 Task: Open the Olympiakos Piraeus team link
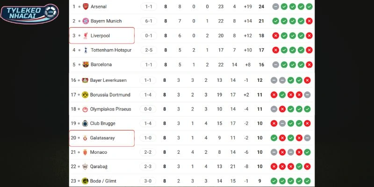110,109
